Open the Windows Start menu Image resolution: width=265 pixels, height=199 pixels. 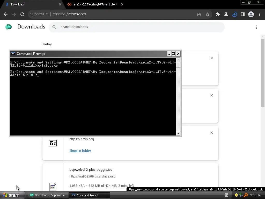(12, 195)
